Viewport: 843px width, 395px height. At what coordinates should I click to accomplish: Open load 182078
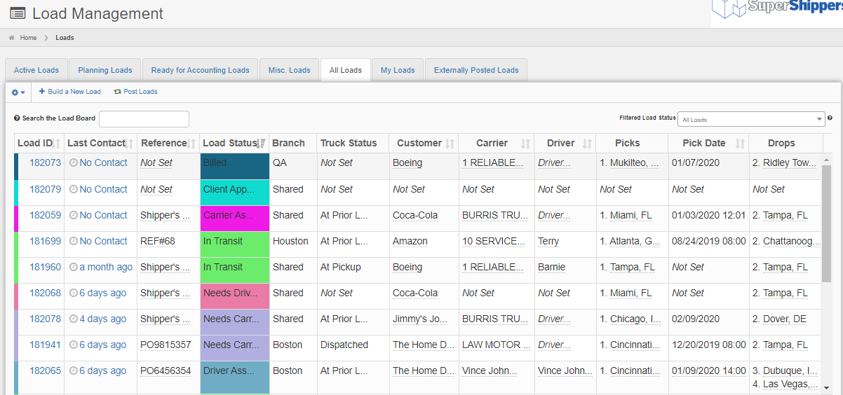pyautogui.click(x=45, y=319)
